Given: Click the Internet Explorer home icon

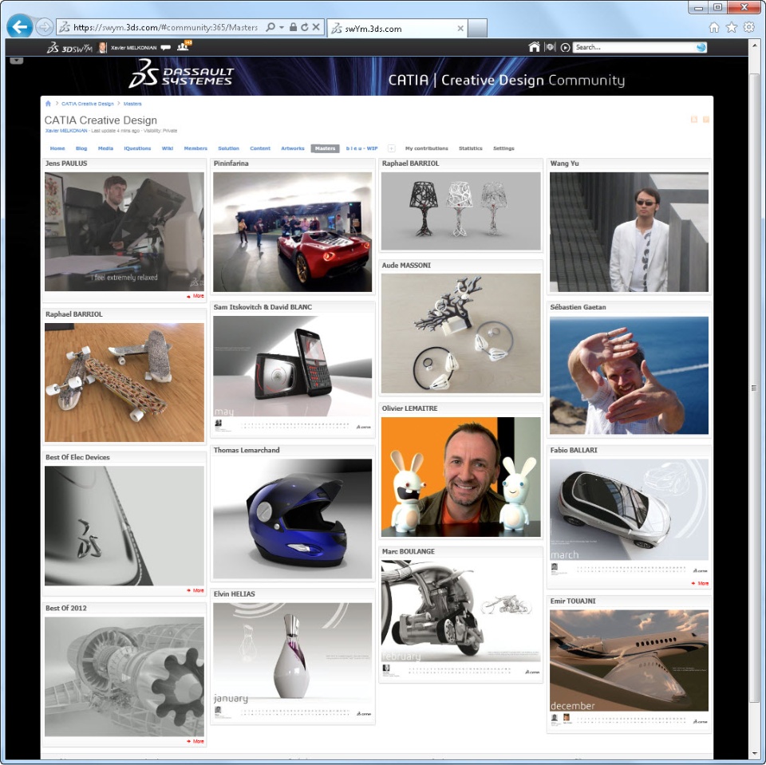Looking at the screenshot, I should click(x=713, y=27).
